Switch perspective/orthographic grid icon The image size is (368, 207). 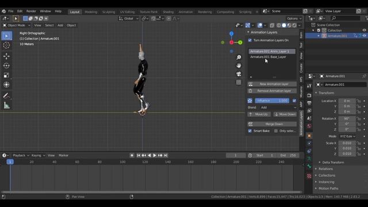tap(239, 82)
